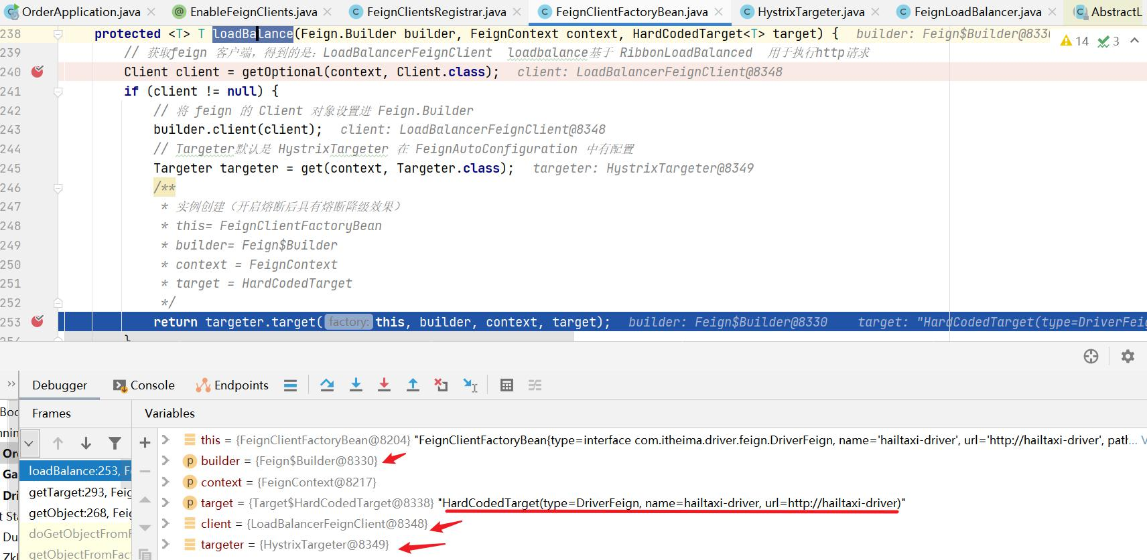Move to next frame with down arrow

coord(86,443)
